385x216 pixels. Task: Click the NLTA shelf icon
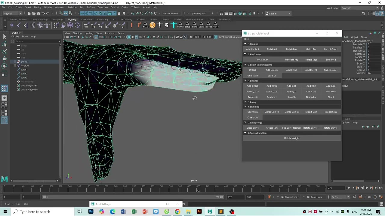tap(145, 25)
